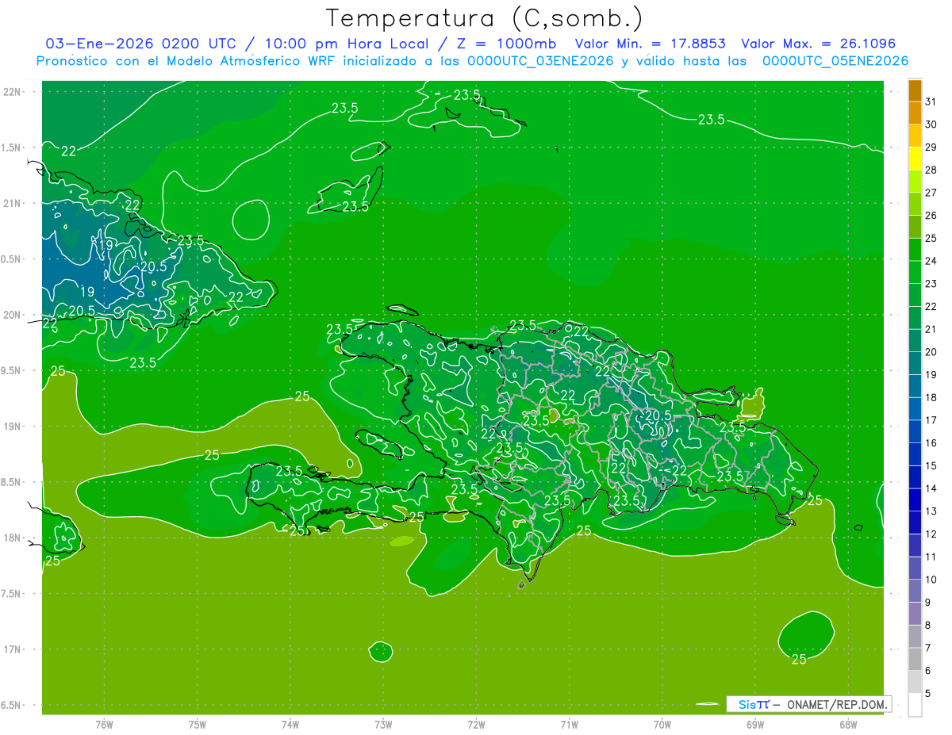This screenshot has height=735, width=952.
Task: Click the 75W longitude axis label
Action: [198, 724]
